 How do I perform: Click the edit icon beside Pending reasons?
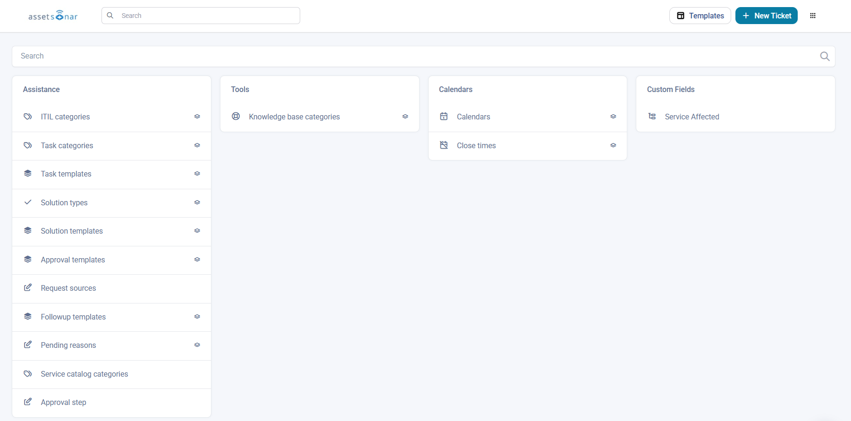coord(28,345)
